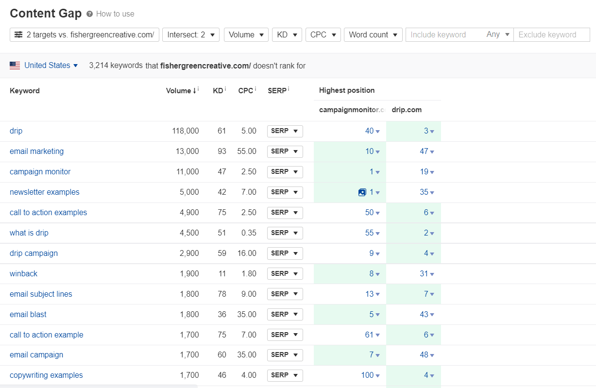Sort the table by Volume column
The height and width of the screenshot is (388, 596).
[x=180, y=91]
